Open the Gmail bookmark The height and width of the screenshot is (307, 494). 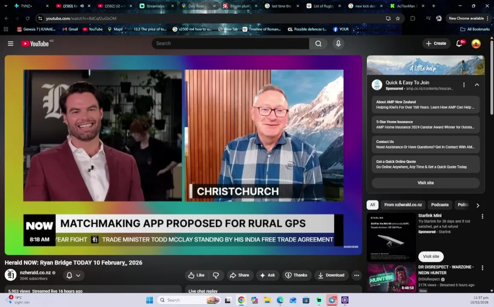[x=70, y=29]
